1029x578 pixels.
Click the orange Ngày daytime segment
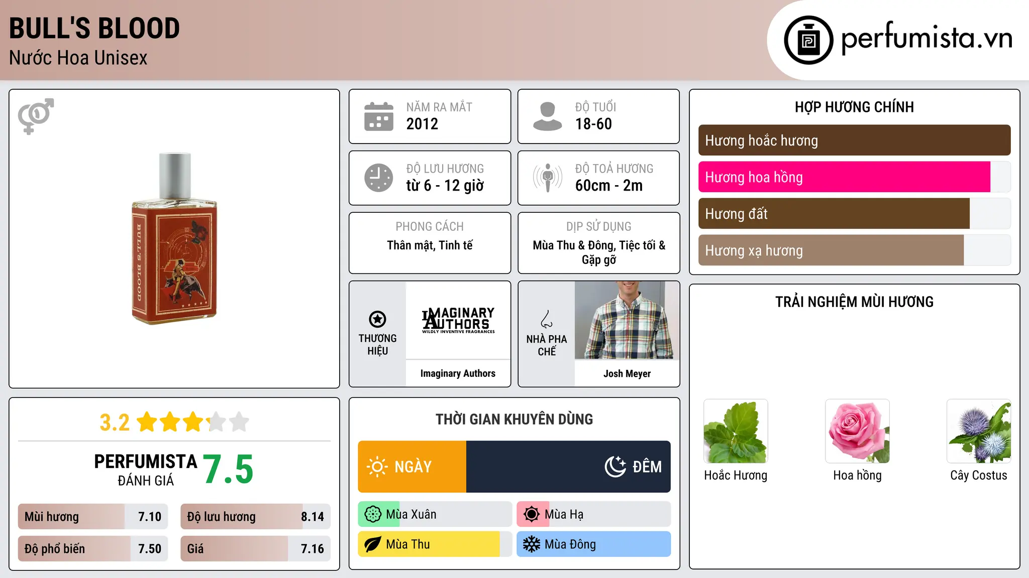point(412,467)
